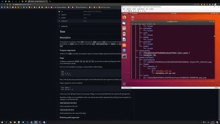The width and height of the screenshot is (220, 124).
Task: Go to browser home page
Action: (10, 4)
